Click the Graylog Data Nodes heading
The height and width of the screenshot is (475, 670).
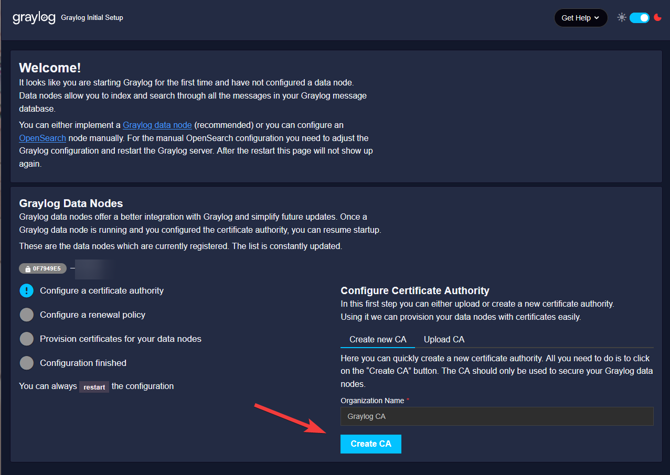coord(71,203)
